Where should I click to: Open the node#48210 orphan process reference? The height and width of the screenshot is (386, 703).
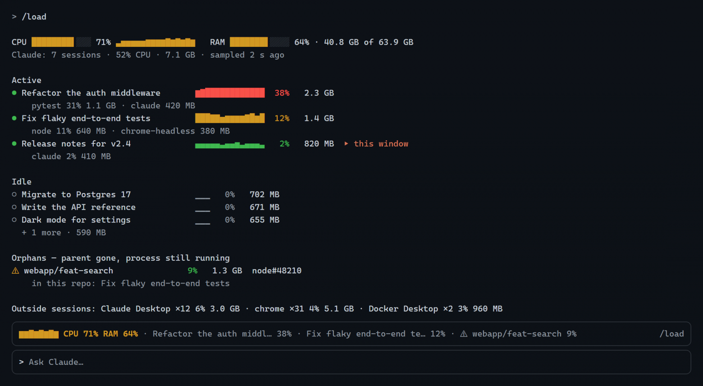click(277, 271)
